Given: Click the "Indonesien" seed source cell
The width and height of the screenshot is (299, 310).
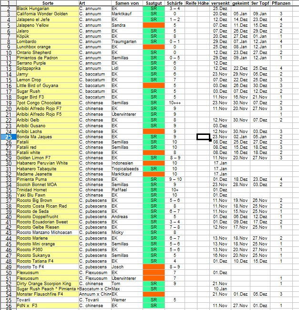Looking at the screenshot, I should click(x=126, y=163).
